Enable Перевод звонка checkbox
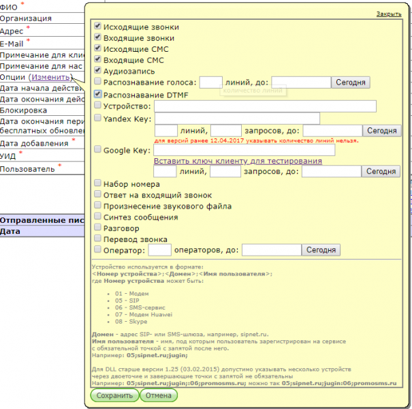The image size is (412, 409). tap(97, 238)
